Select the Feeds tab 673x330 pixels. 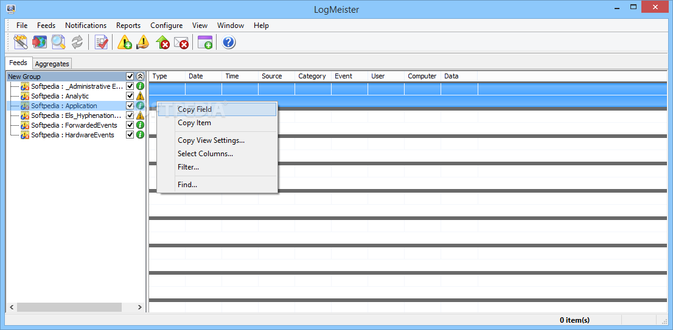(x=18, y=63)
